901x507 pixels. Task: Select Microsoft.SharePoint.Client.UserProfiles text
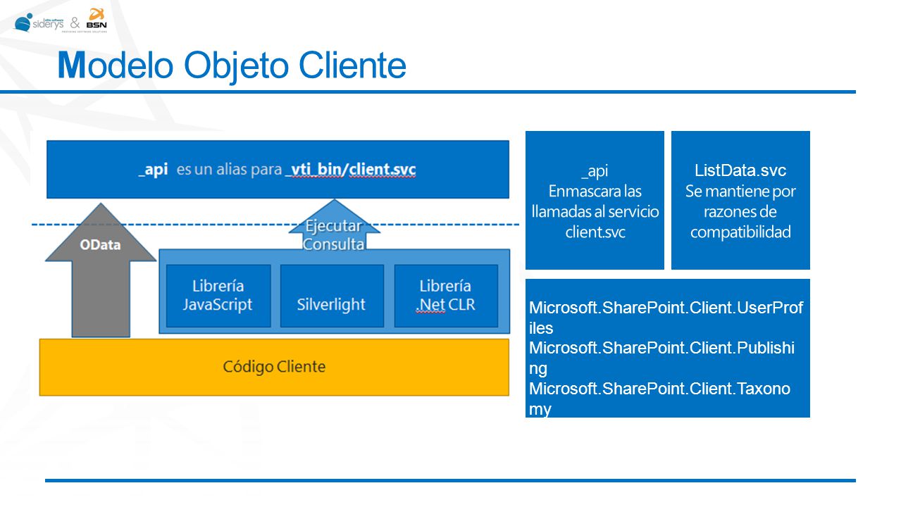(666, 318)
